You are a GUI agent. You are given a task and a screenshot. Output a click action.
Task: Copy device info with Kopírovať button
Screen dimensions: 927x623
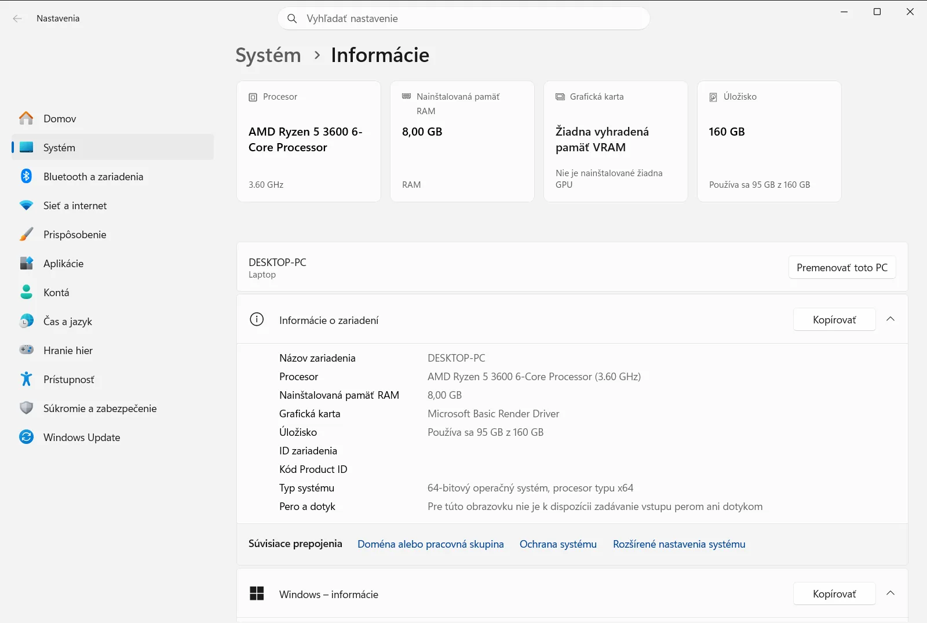pos(834,319)
